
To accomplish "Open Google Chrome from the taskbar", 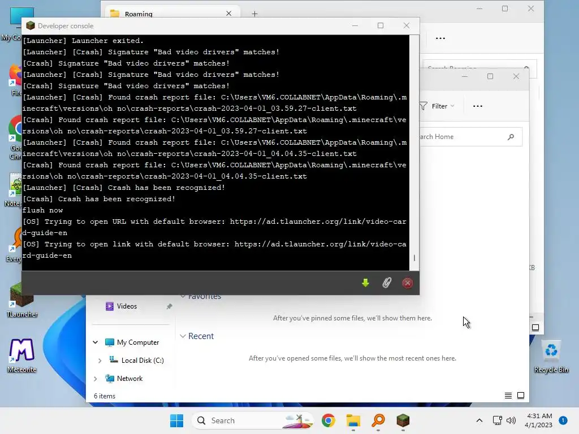I will point(329,420).
